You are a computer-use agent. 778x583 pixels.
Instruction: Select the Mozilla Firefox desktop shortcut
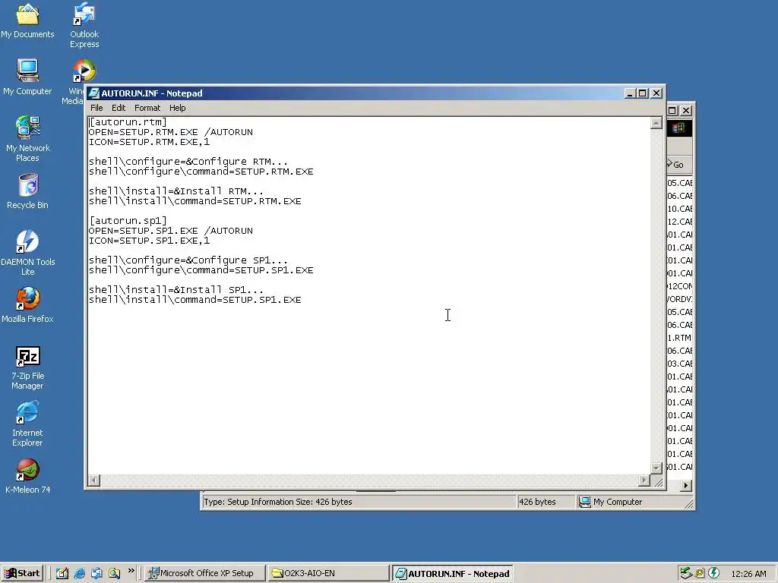point(28,305)
